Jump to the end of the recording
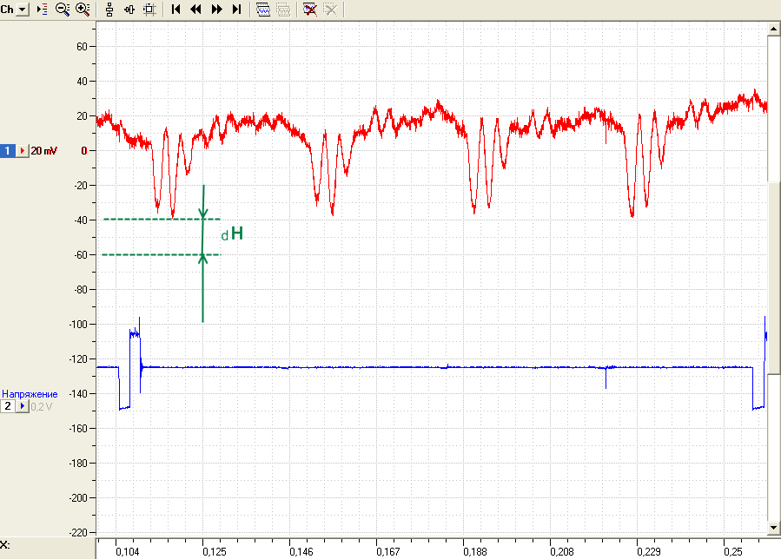 [x=237, y=10]
